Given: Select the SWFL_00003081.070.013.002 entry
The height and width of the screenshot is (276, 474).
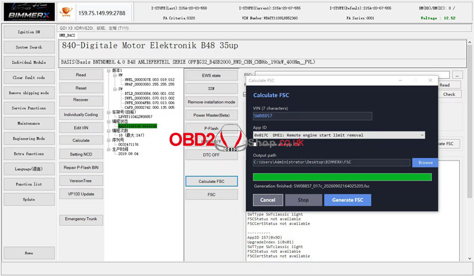Looking at the screenshot, I should [149, 98].
